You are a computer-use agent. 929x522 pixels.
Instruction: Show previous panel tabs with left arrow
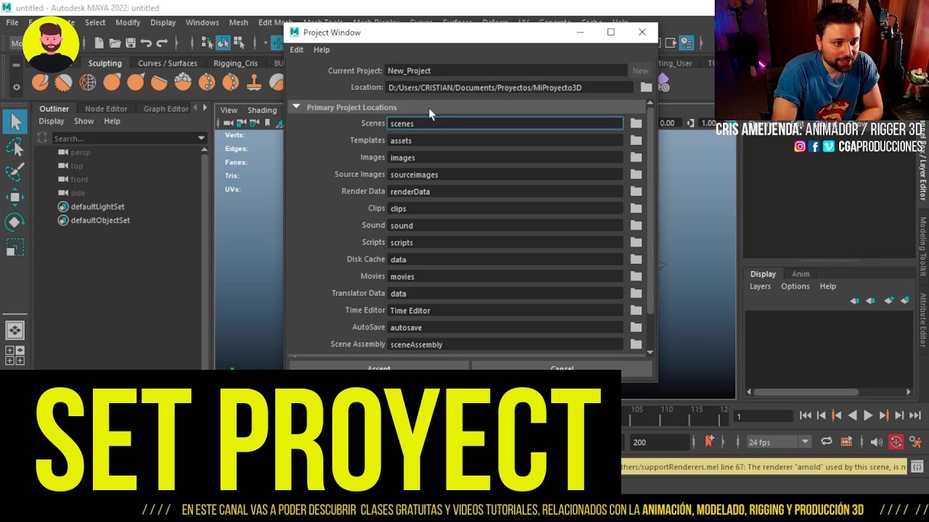195,108
